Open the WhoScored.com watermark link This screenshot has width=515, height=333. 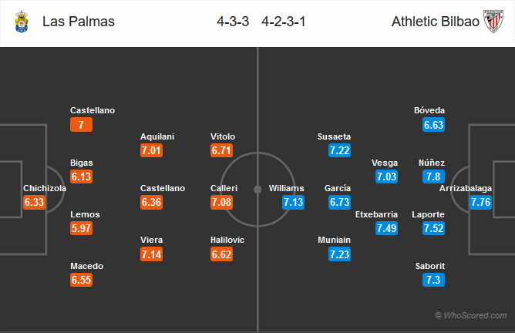[470, 315]
